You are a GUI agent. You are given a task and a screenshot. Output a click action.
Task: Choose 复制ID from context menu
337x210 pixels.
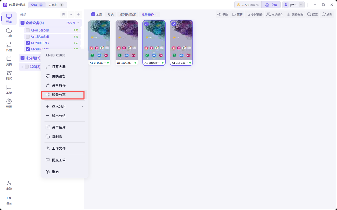65,137
